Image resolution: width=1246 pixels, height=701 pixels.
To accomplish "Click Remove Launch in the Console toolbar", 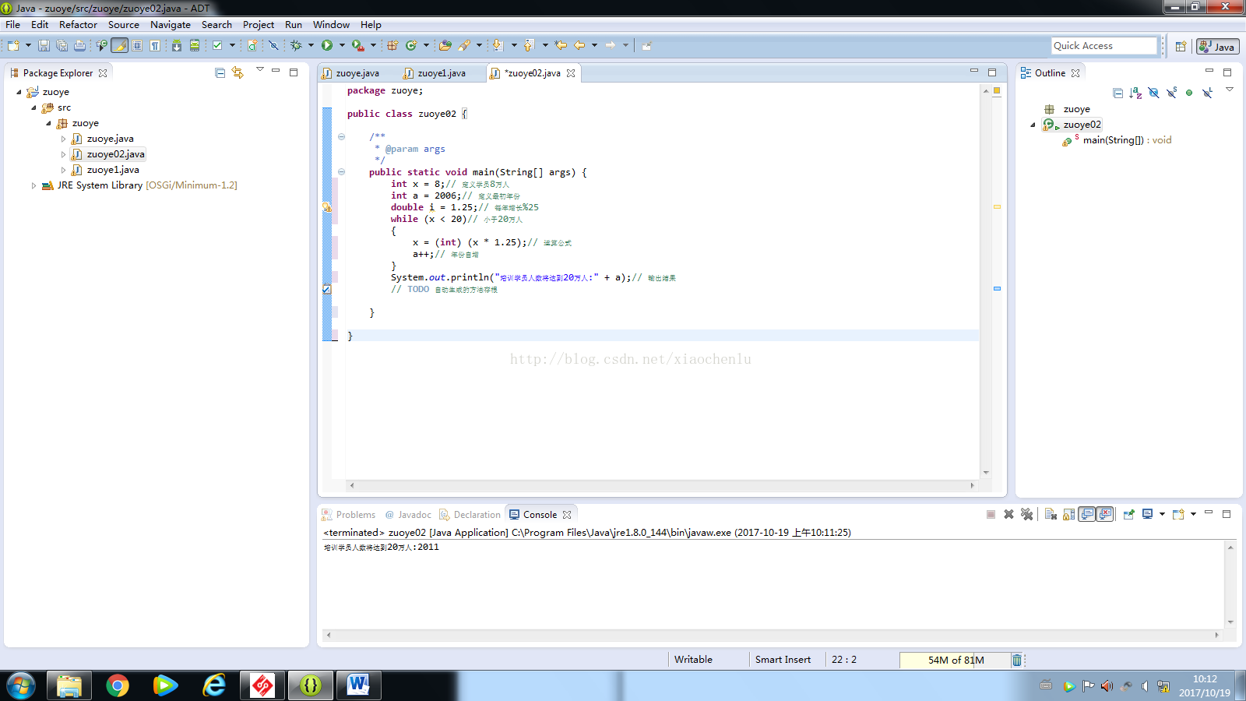I will click(x=1008, y=514).
